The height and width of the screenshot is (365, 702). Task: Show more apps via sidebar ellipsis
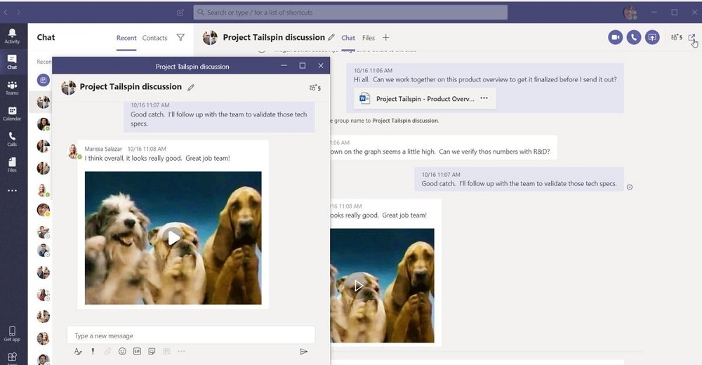[x=12, y=190]
